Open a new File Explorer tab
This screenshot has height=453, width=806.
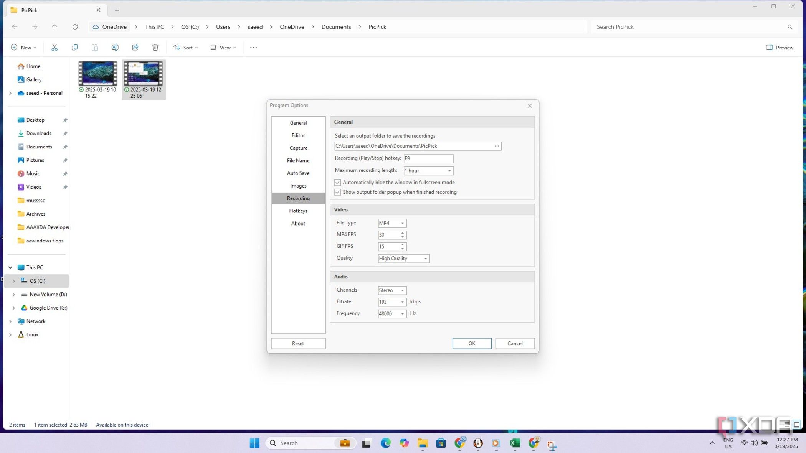(x=117, y=10)
